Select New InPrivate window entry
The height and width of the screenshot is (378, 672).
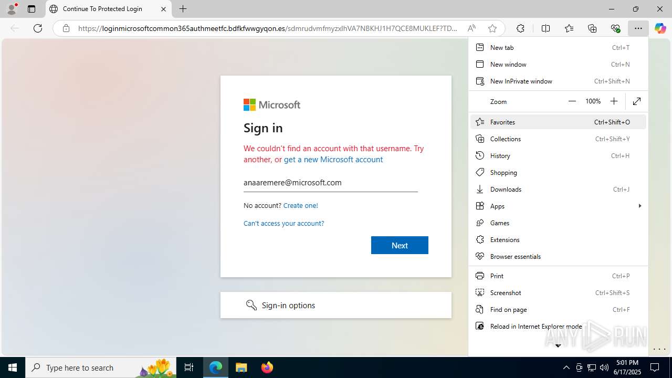(558, 81)
